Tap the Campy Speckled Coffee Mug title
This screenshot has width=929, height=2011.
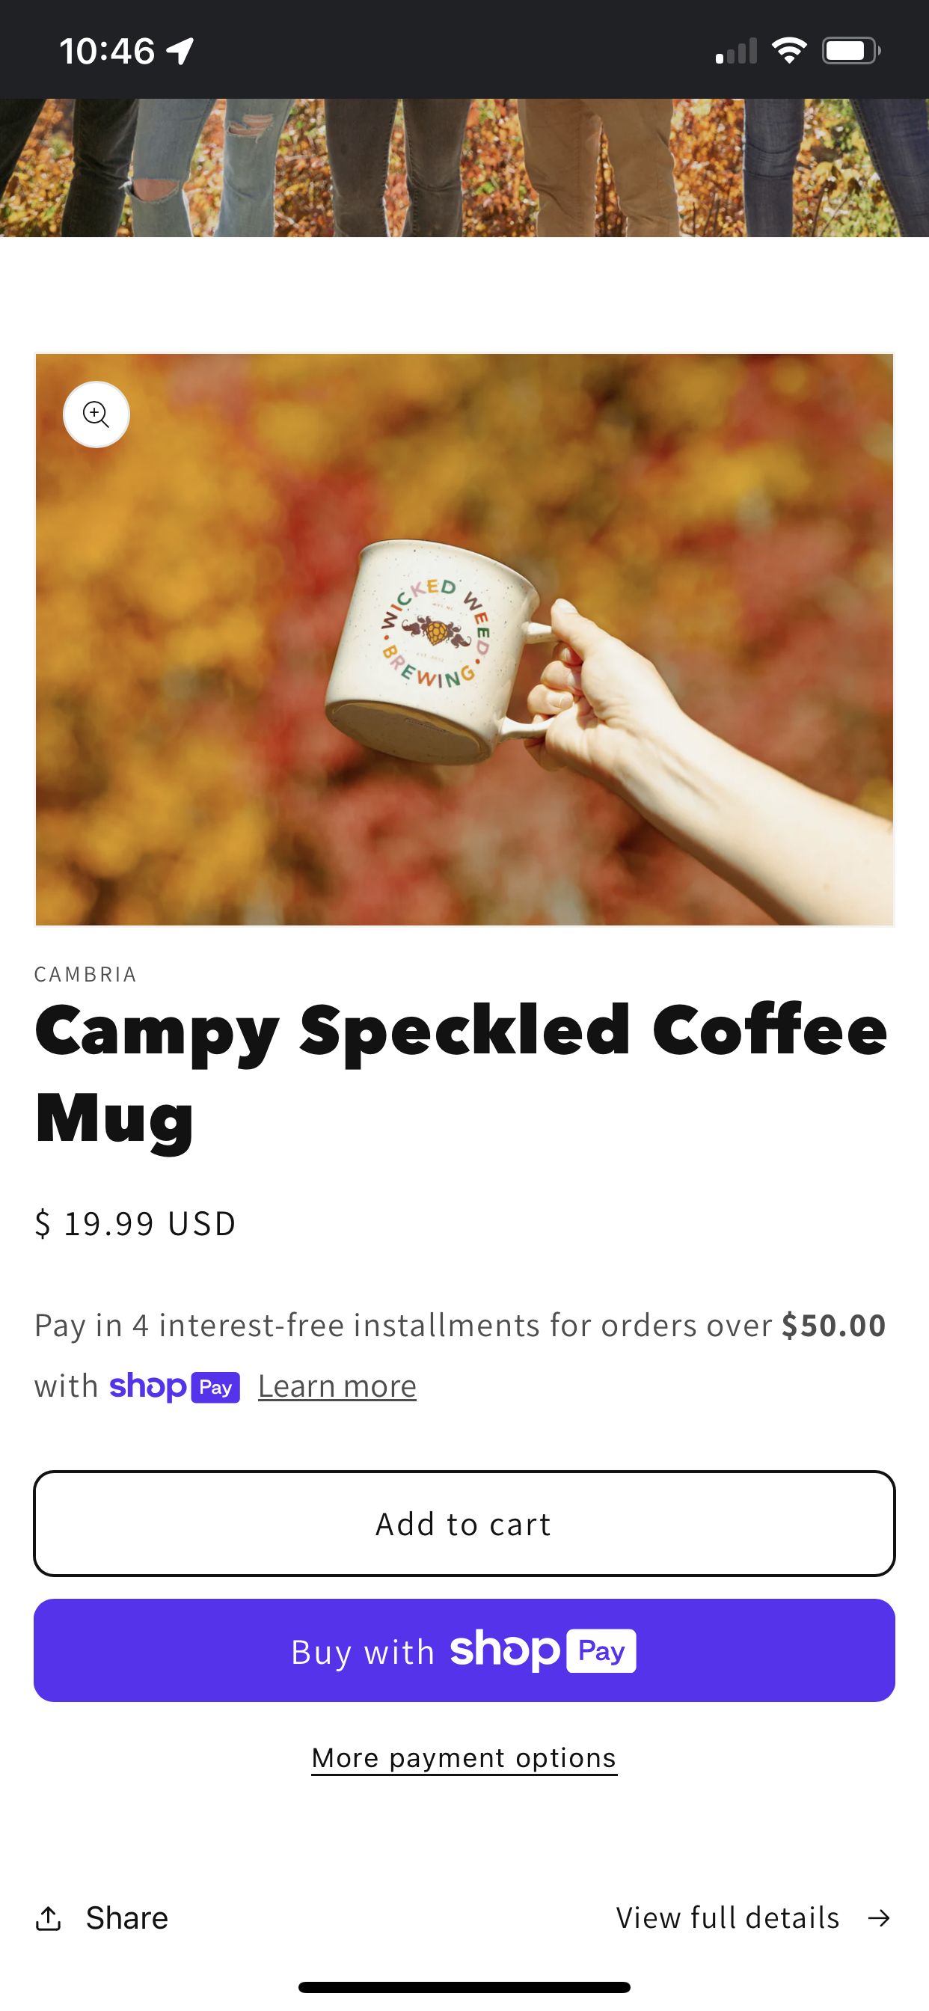point(461,1074)
